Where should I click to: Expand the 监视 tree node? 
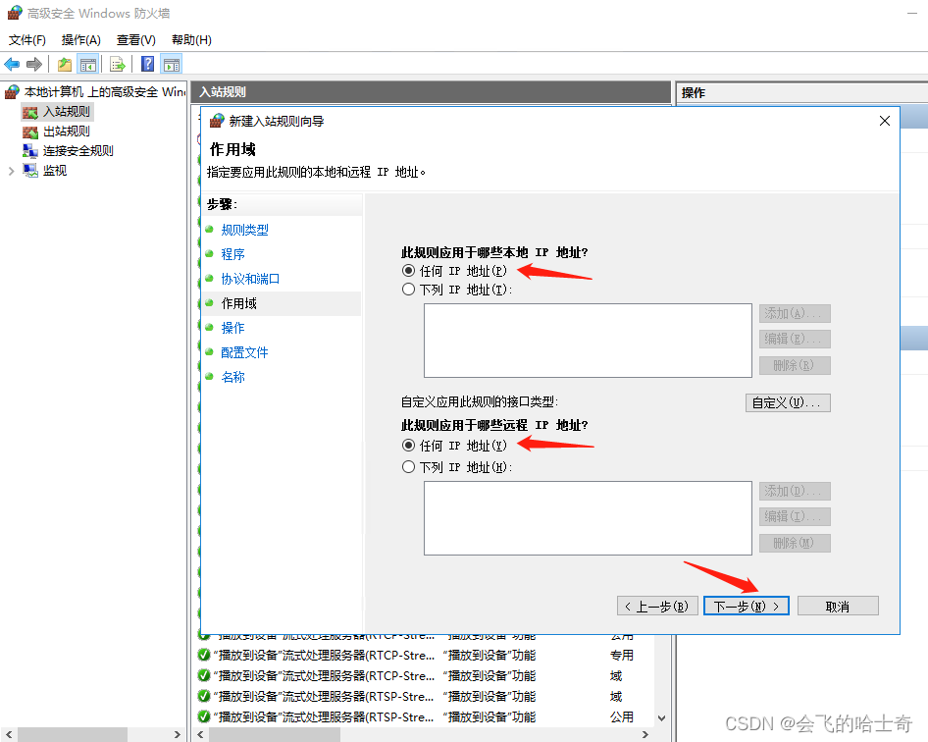point(10,169)
